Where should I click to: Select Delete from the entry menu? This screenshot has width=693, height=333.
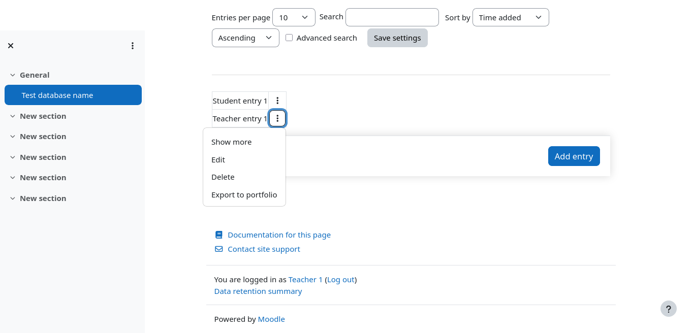(223, 177)
